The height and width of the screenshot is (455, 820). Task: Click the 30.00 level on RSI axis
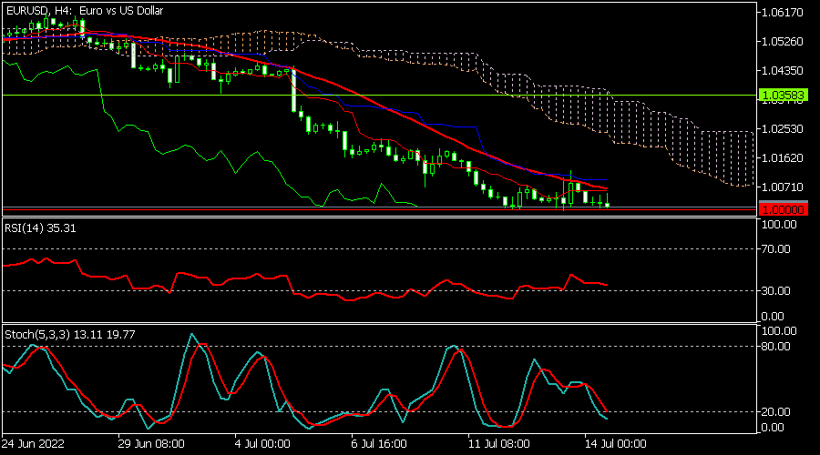(x=776, y=291)
